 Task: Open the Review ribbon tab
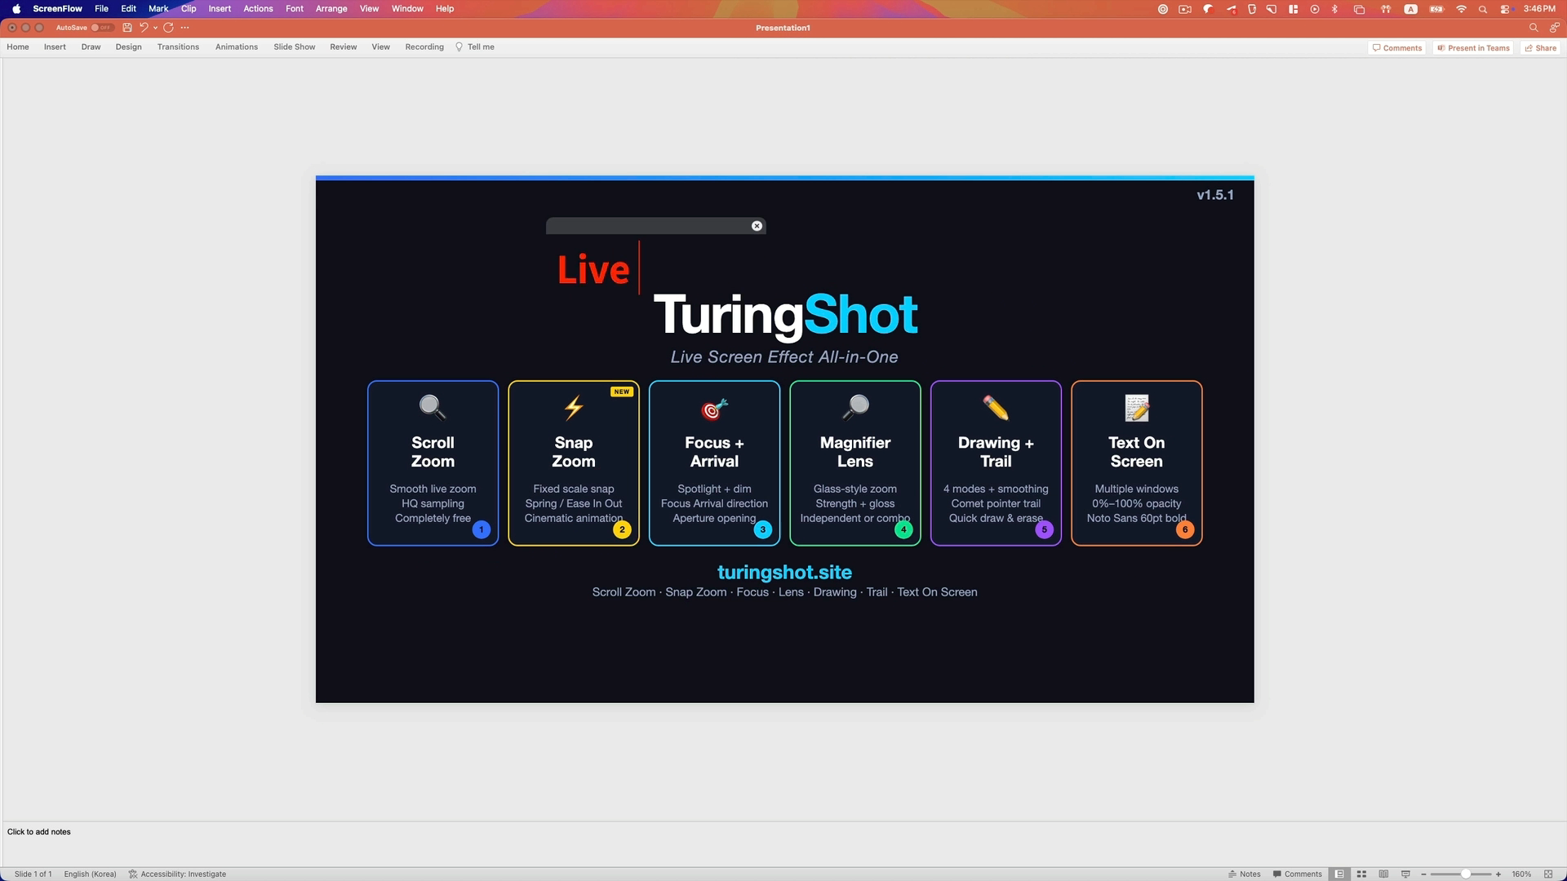(x=343, y=47)
